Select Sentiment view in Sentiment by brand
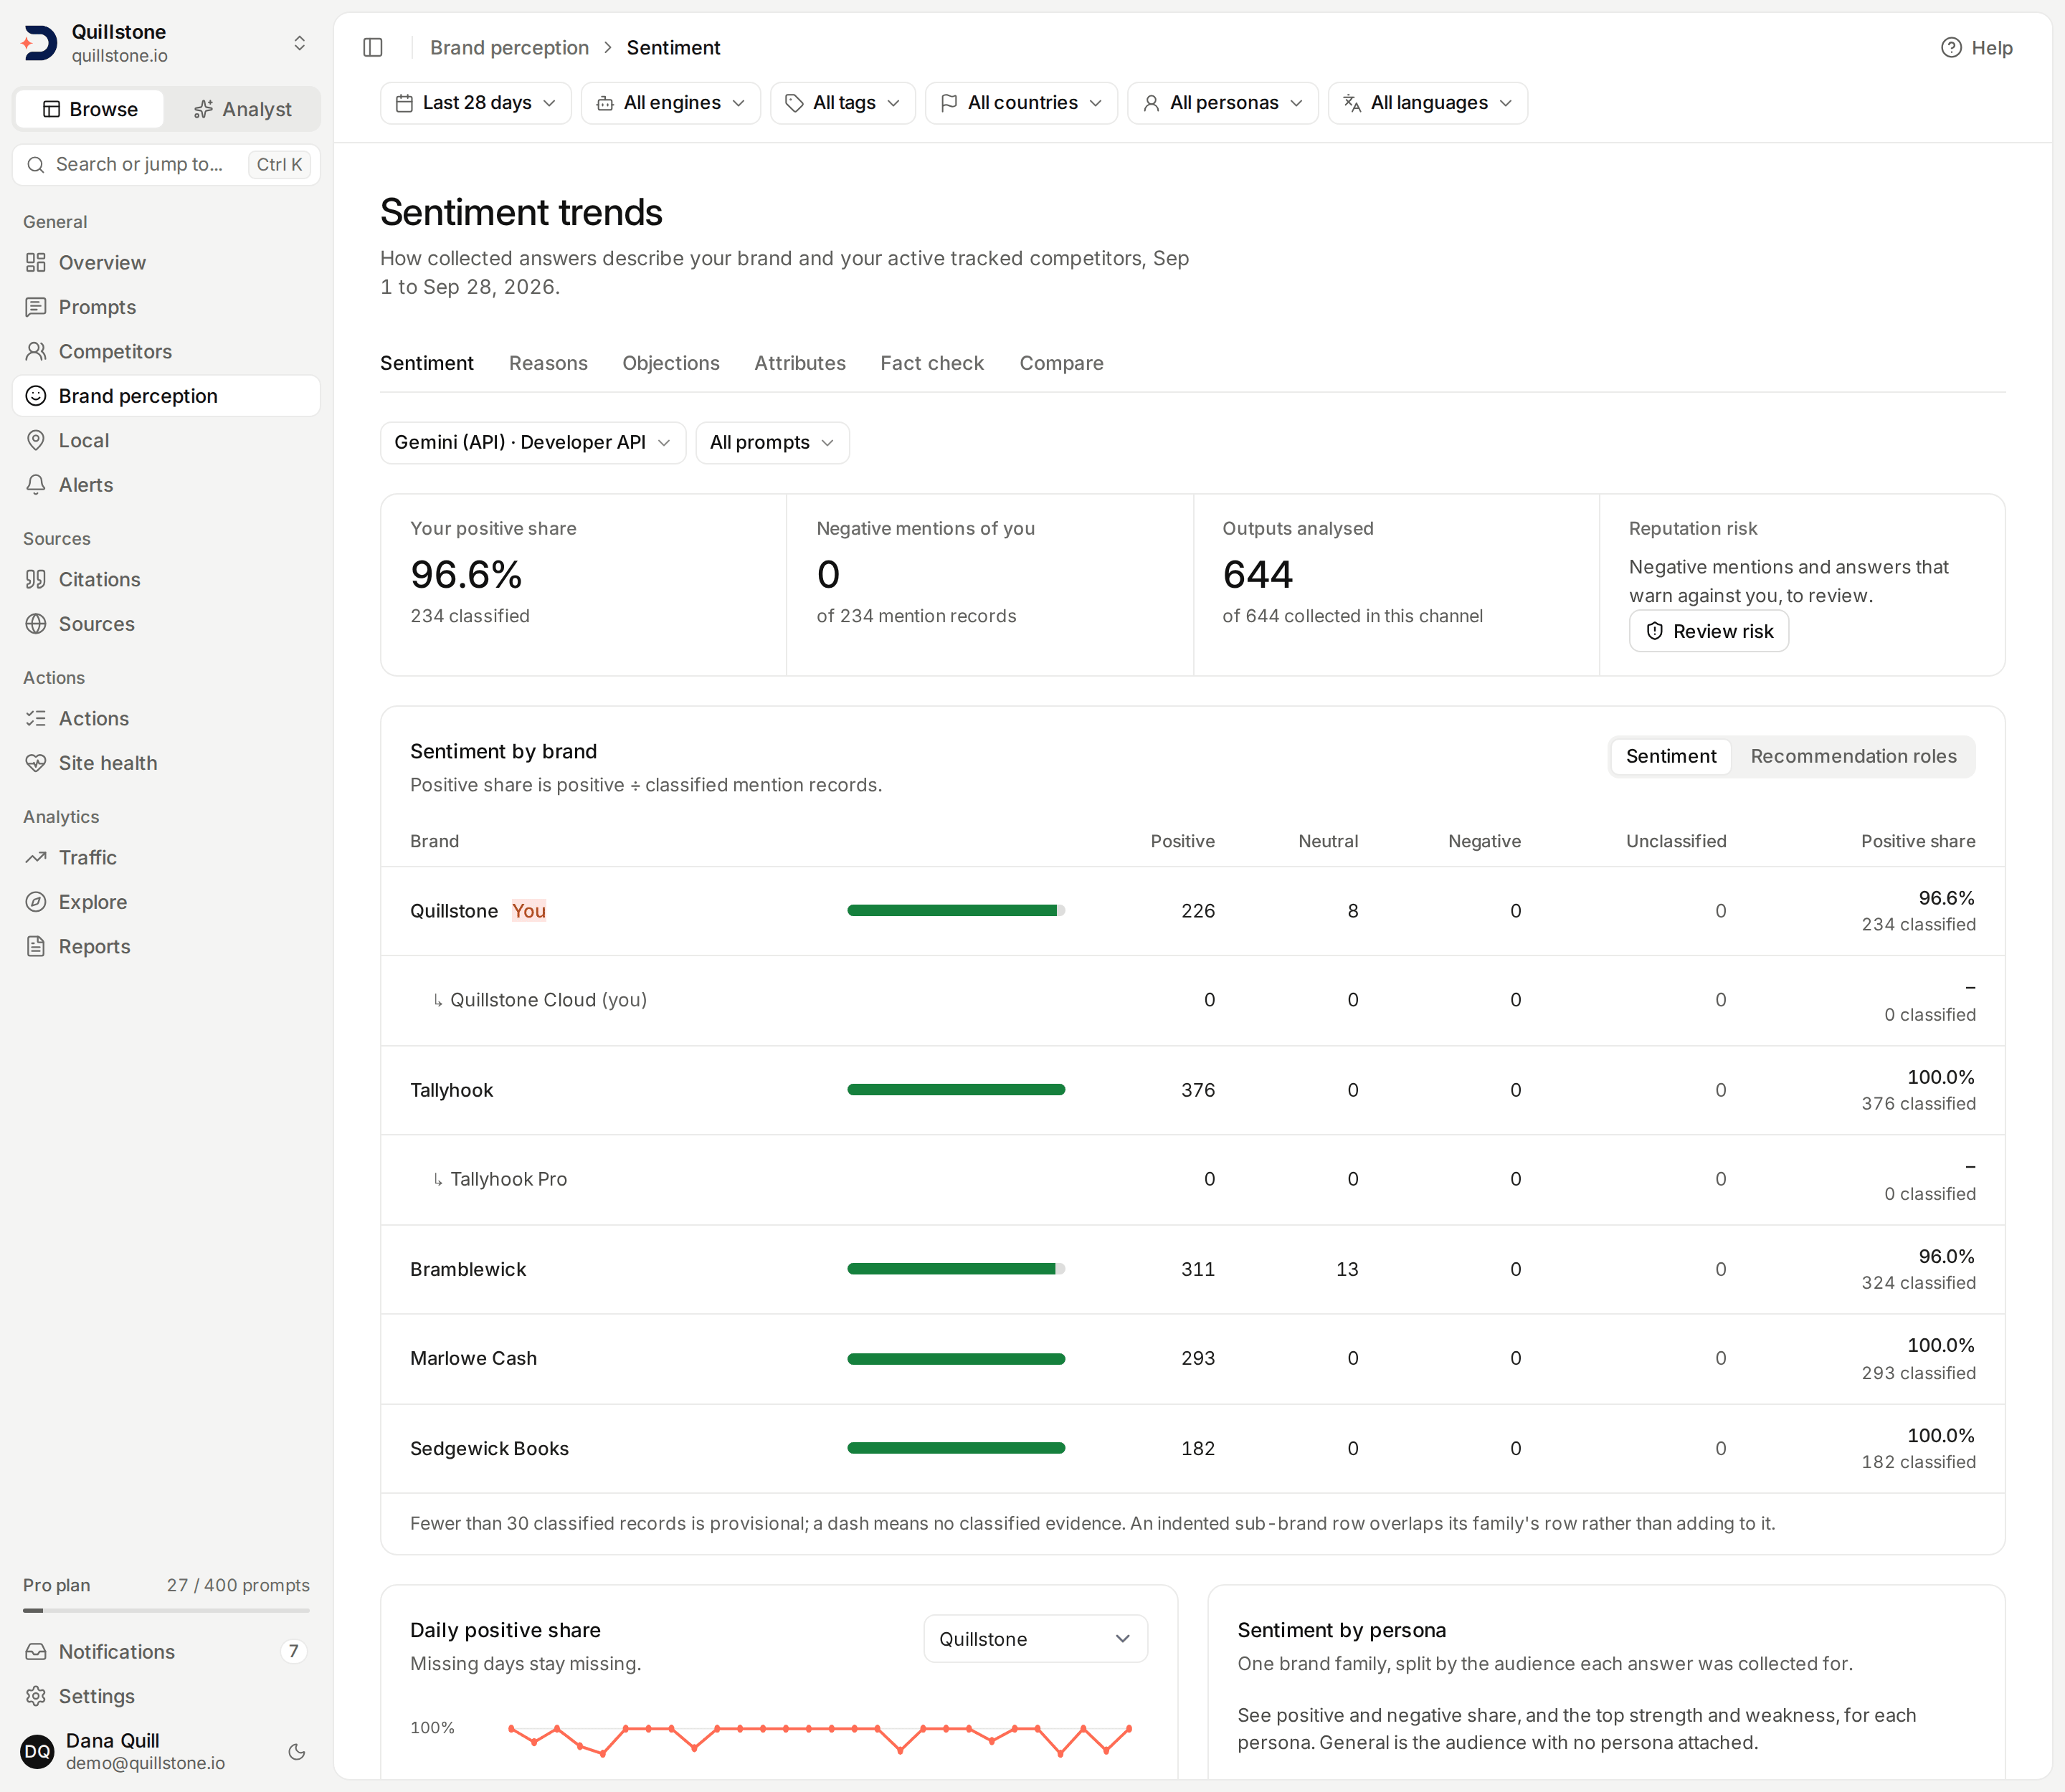The image size is (2065, 1792). click(x=1670, y=756)
